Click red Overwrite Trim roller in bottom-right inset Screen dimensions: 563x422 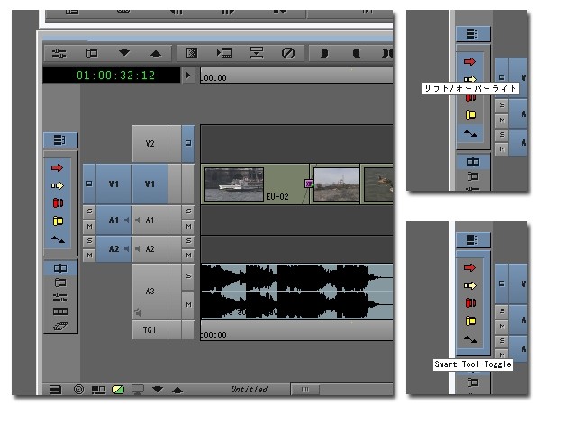(x=470, y=303)
